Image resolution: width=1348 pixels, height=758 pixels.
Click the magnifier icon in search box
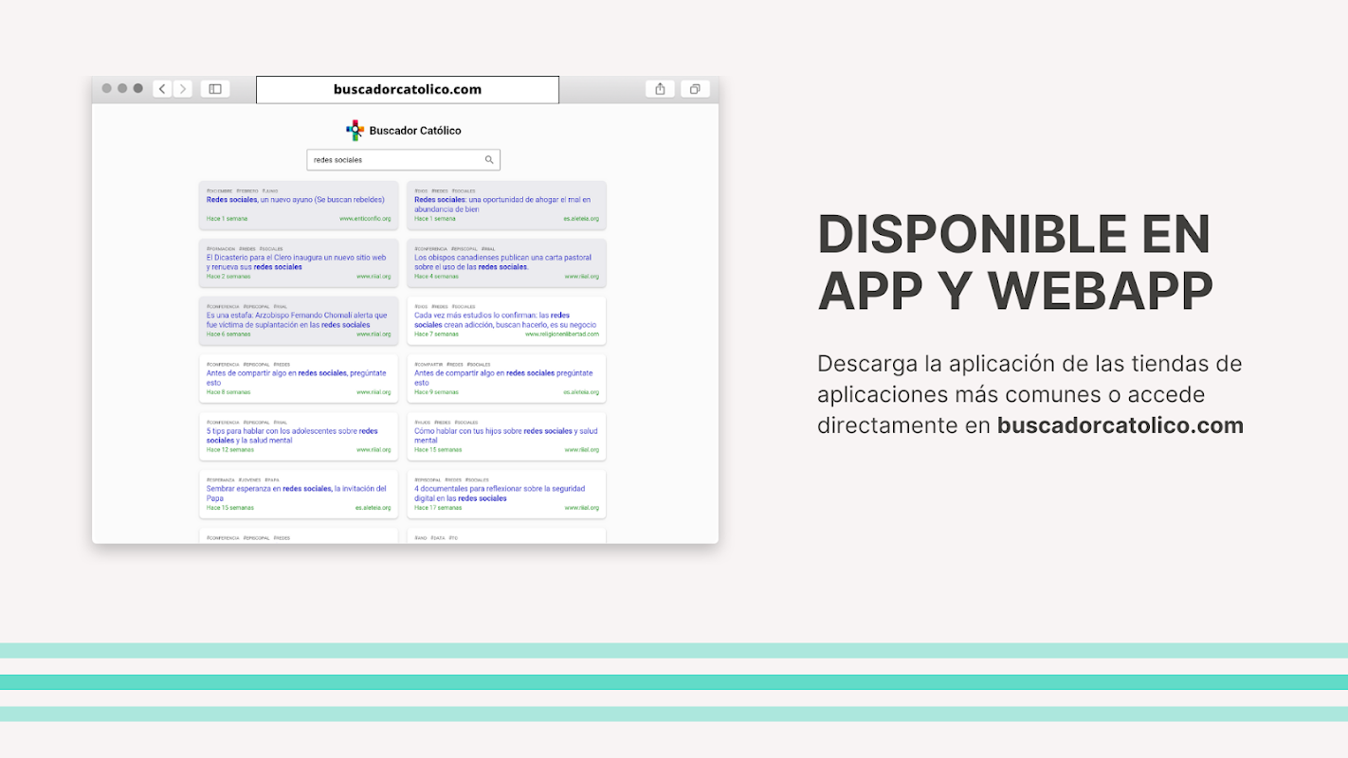click(489, 160)
